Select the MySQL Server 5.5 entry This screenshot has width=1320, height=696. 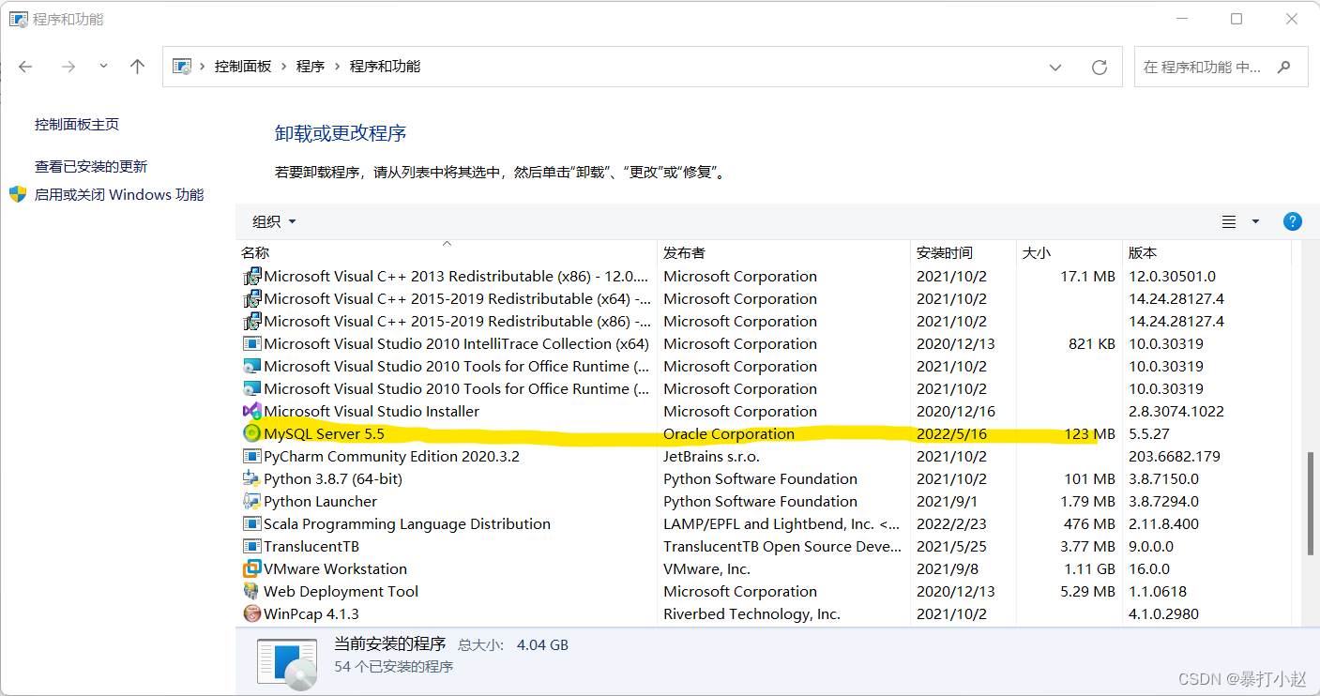[324, 434]
